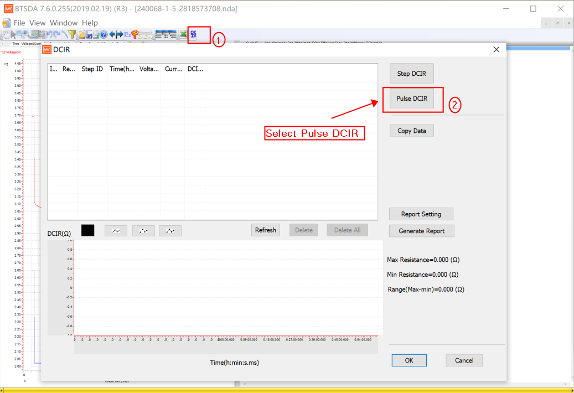This screenshot has height=393, width=574.
Task: Click the blue right arrow icon
Action: tap(120, 34)
